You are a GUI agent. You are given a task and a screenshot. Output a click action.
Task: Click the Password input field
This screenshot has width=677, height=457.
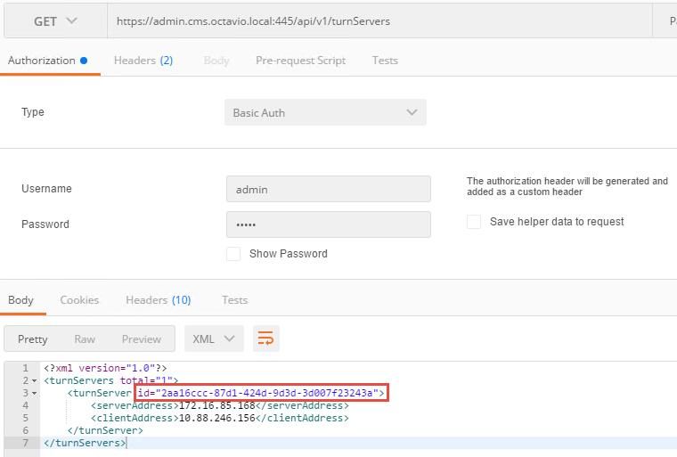point(328,224)
